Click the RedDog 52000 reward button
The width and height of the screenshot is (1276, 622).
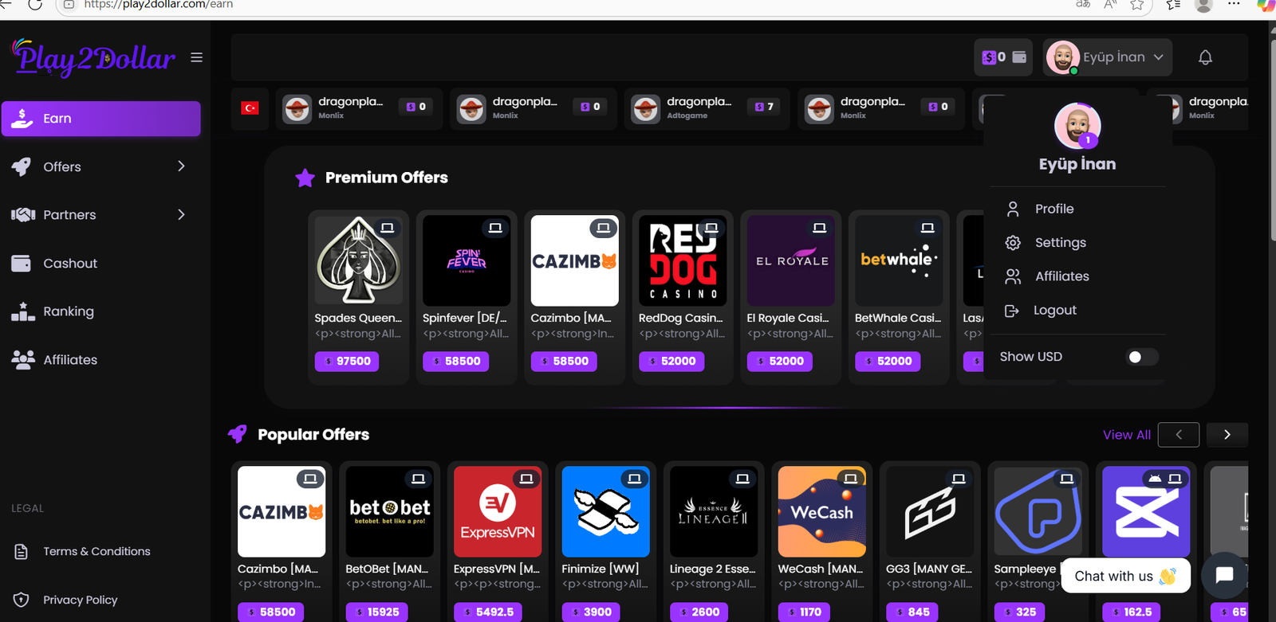point(671,362)
